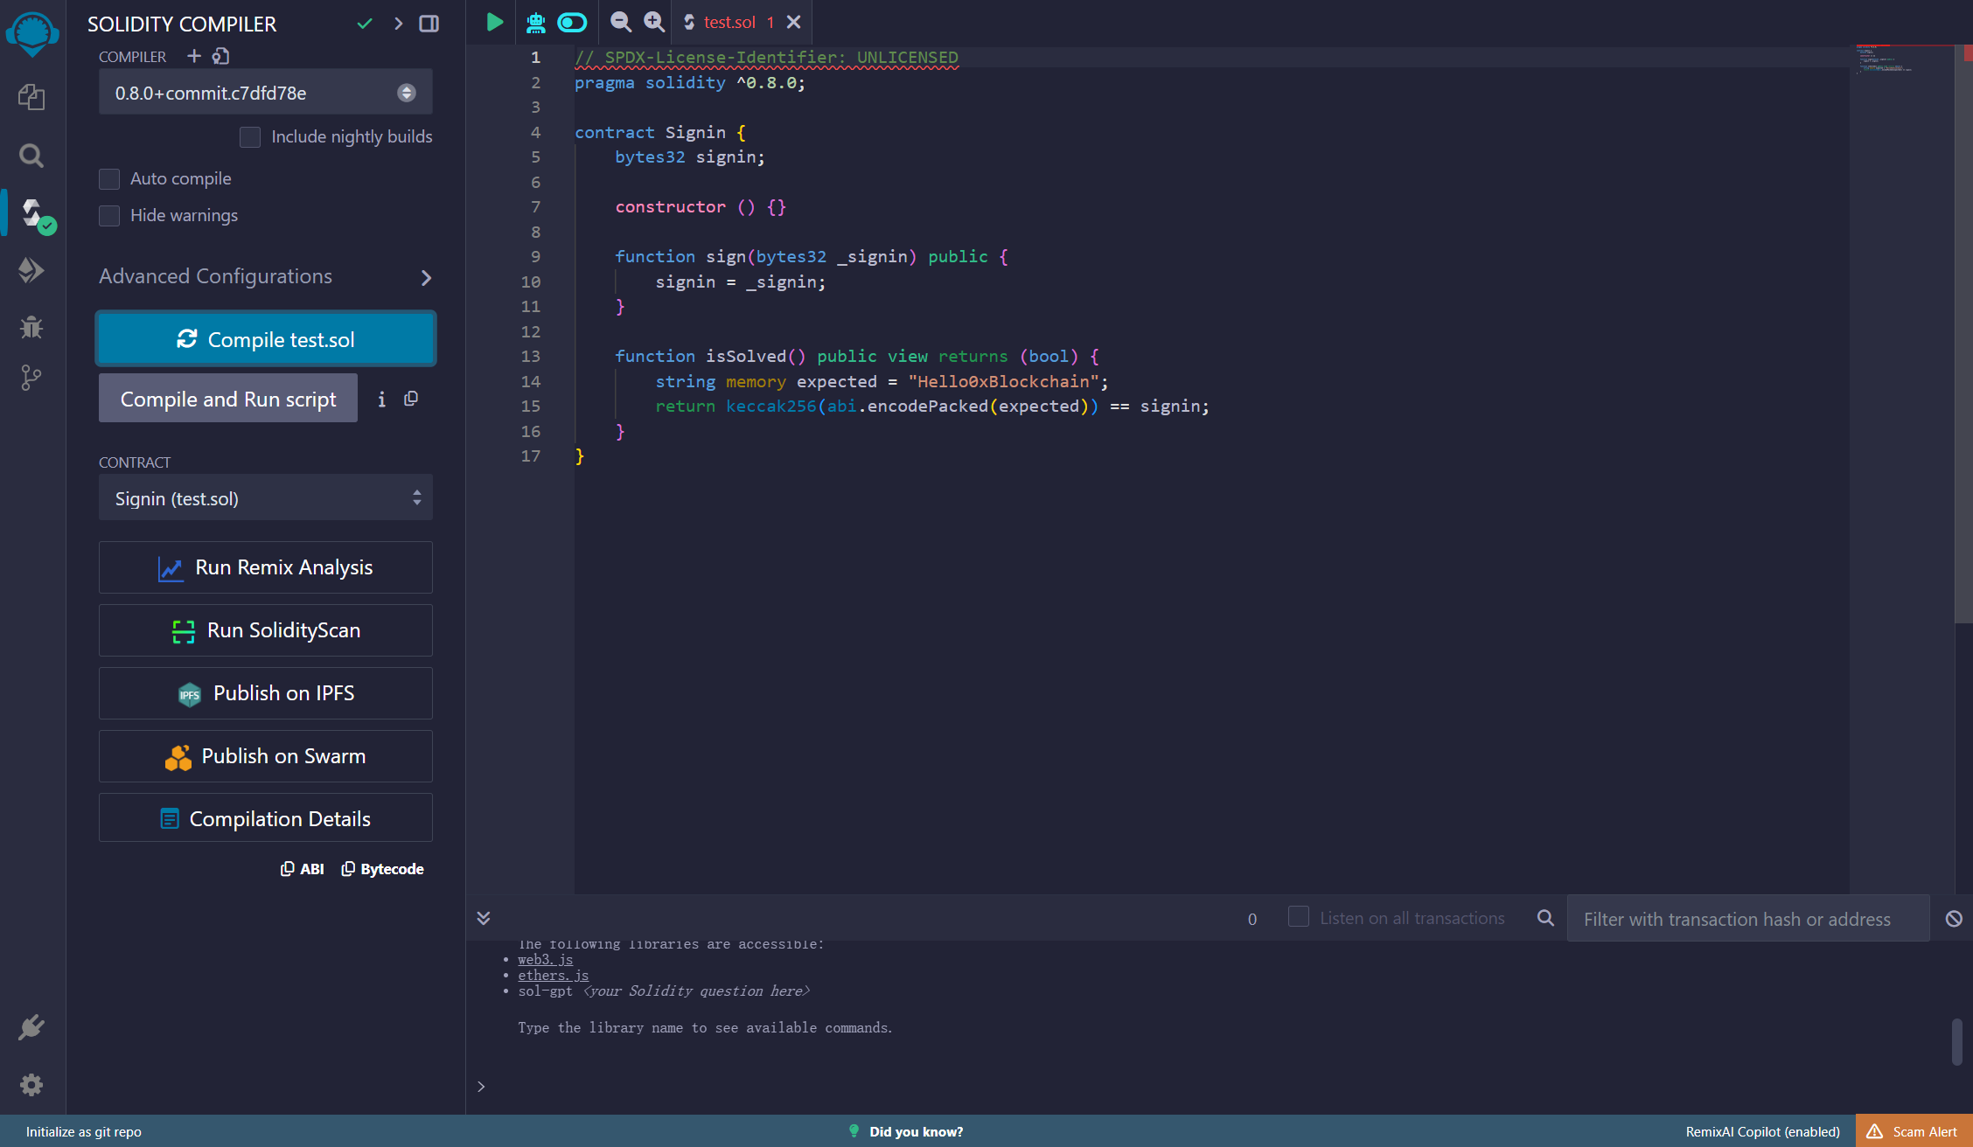This screenshot has height=1147, width=1973.
Task: Click the search icon in the terminal bar
Action: [1545, 918]
